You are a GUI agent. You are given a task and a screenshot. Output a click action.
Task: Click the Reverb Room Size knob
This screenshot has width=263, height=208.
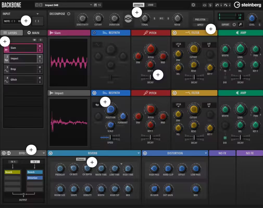[x=60, y=189]
